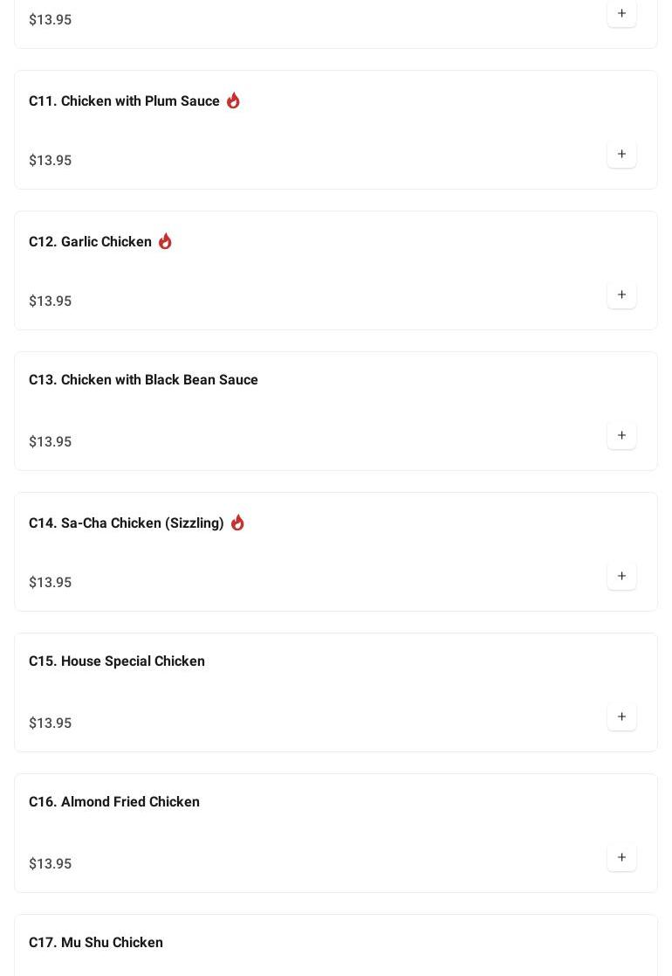Click the $13.95 price under Almond Fried Chicken
Viewport: 672px width, 976px height.
[51, 864]
